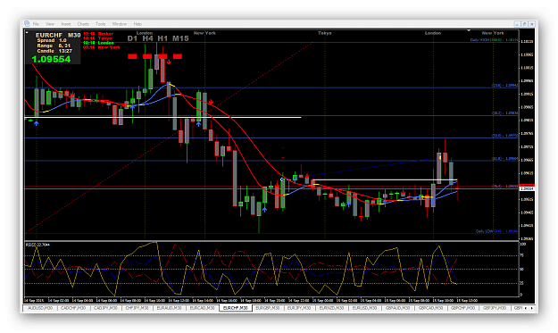
Task: Select the active EURCHF,M30 chart tab
Action: click(235, 308)
